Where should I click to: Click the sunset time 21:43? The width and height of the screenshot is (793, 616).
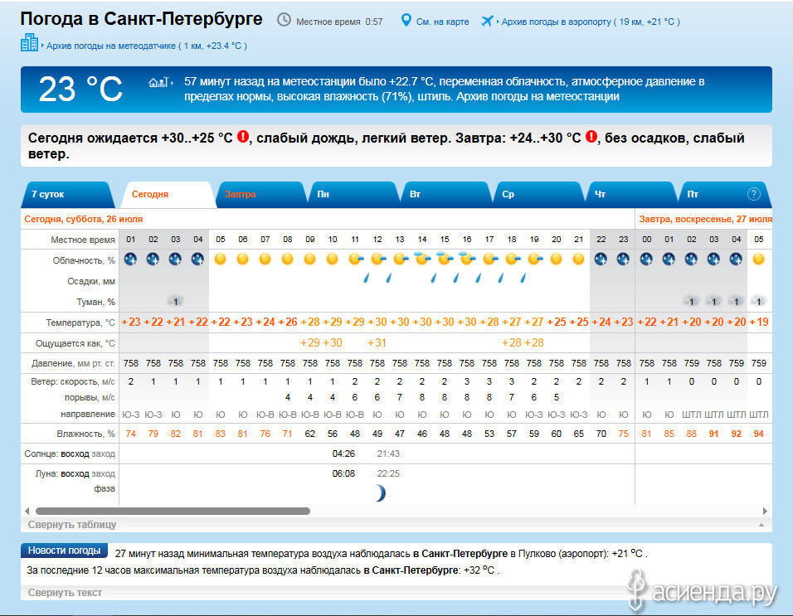[388, 454]
